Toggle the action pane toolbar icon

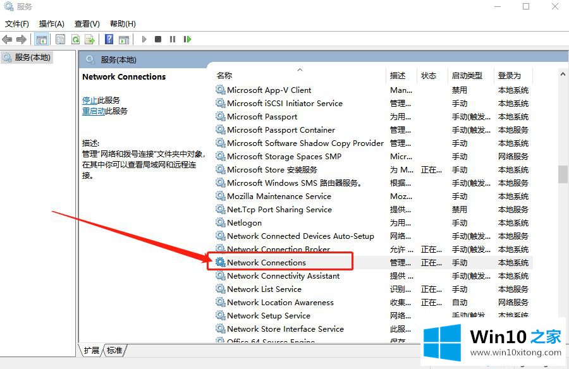(124, 39)
